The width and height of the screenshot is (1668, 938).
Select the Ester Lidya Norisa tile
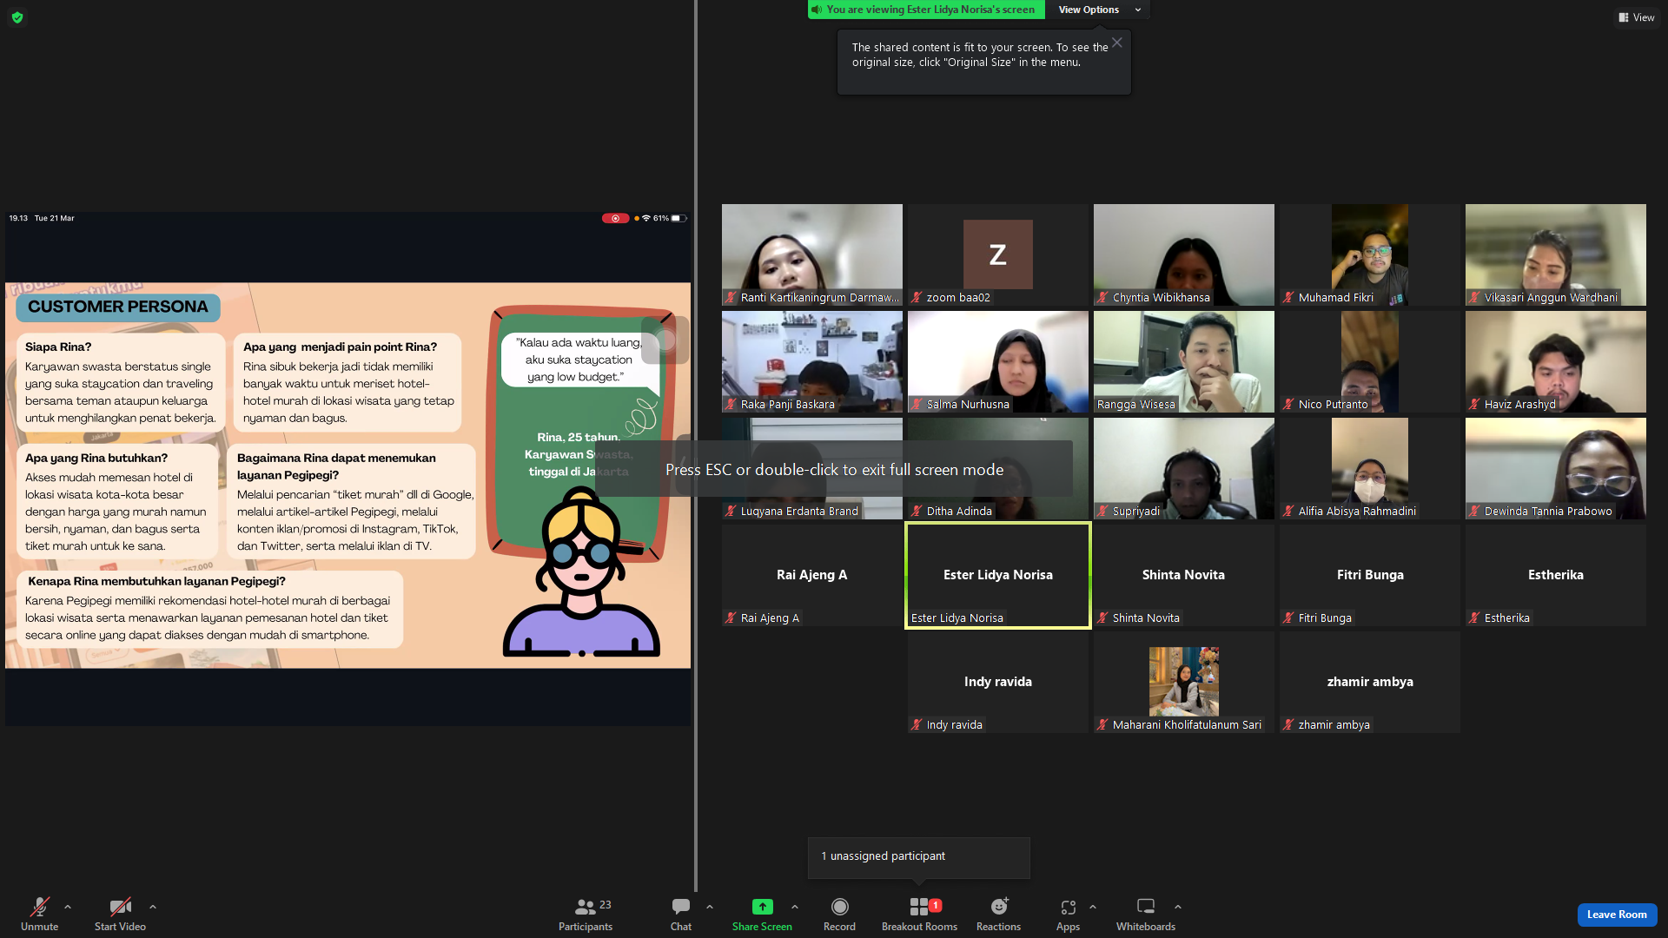click(x=998, y=575)
